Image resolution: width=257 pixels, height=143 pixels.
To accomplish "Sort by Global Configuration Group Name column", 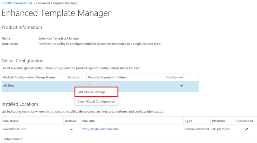I will [29, 77].
